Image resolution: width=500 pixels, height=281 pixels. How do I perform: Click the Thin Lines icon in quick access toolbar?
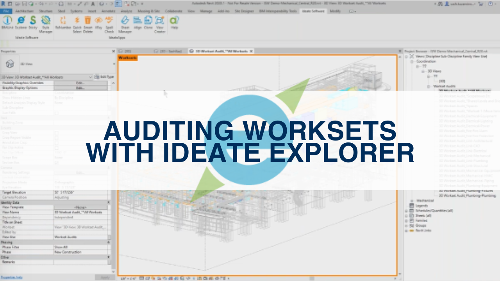click(118, 4)
